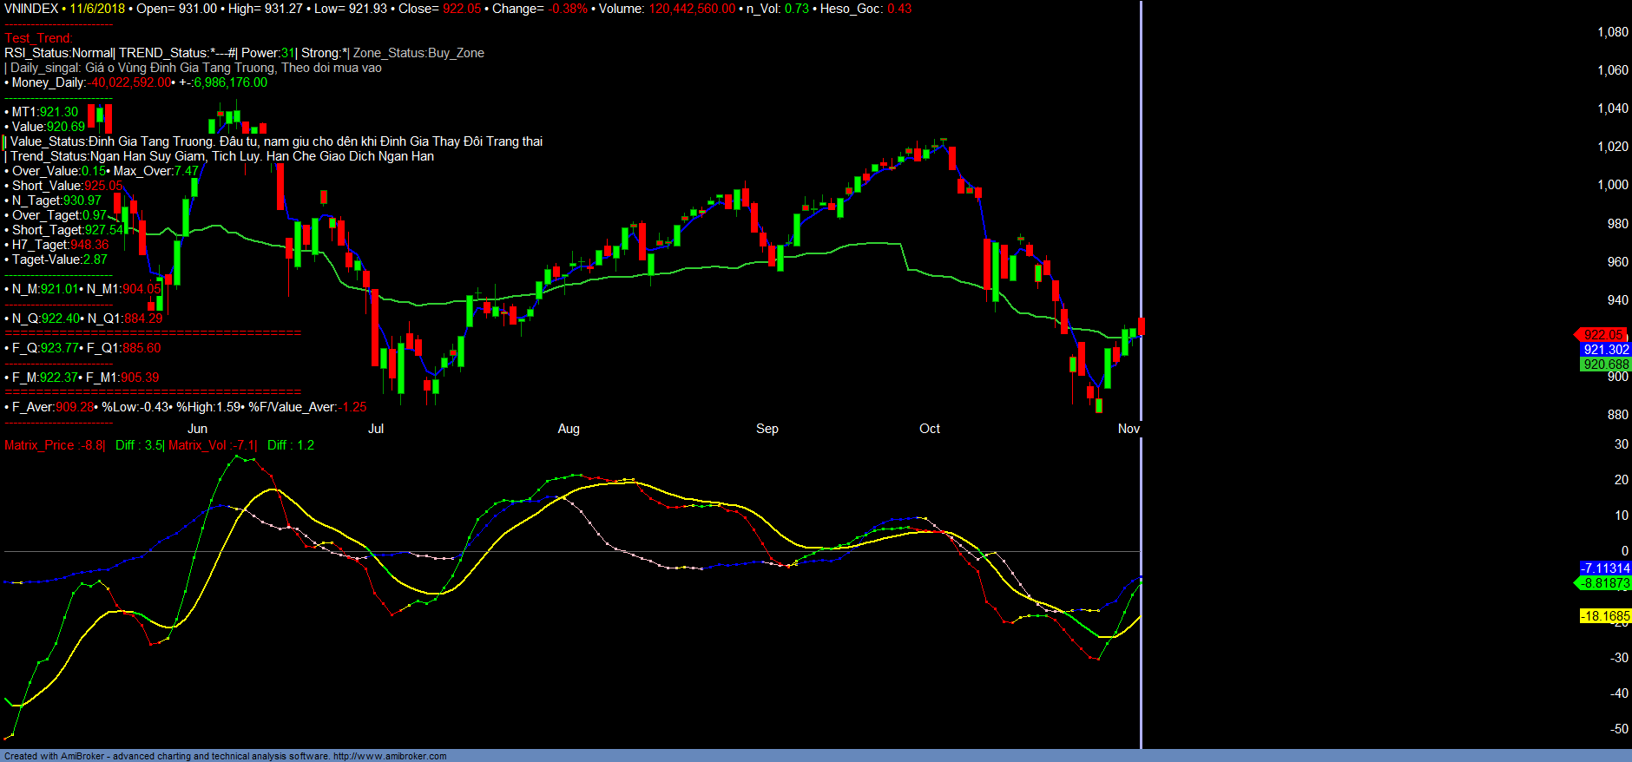Click the yellow -18.1685 indicator value tag
Screen dimensions: 1632x762
coord(1605,616)
